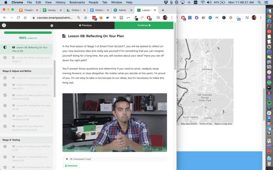Toggle completion check for Connecting for Feedback
Viewport: 273px width, 170px height.
(5, 116)
